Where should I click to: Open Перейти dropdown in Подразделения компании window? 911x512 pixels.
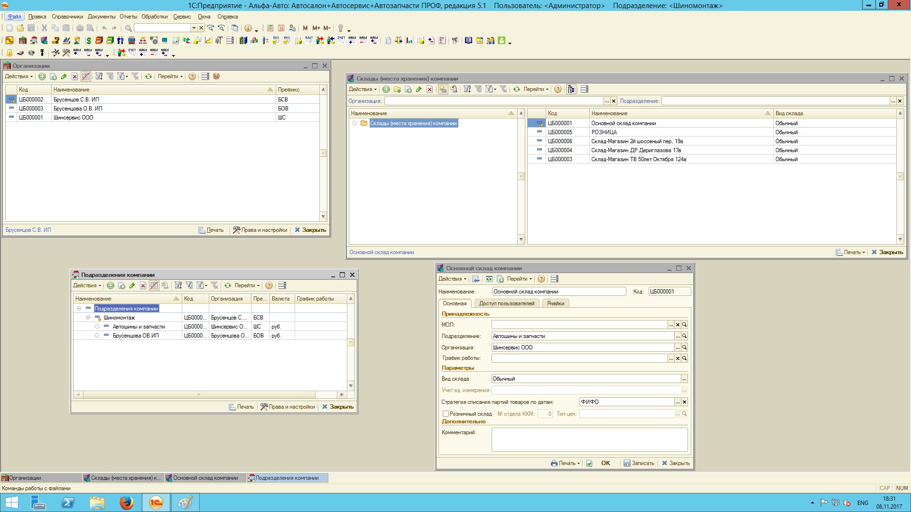click(x=247, y=285)
